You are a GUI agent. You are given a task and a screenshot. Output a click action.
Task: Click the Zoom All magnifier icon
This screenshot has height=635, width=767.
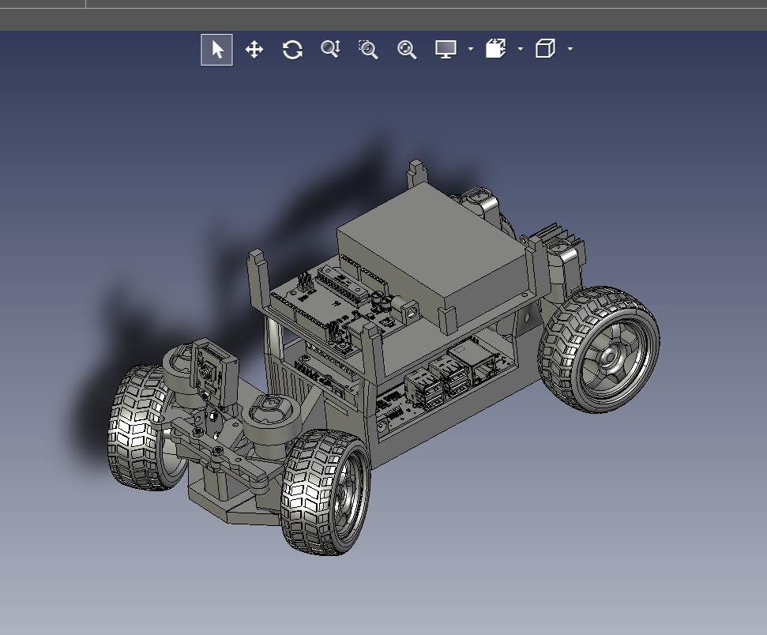click(407, 50)
